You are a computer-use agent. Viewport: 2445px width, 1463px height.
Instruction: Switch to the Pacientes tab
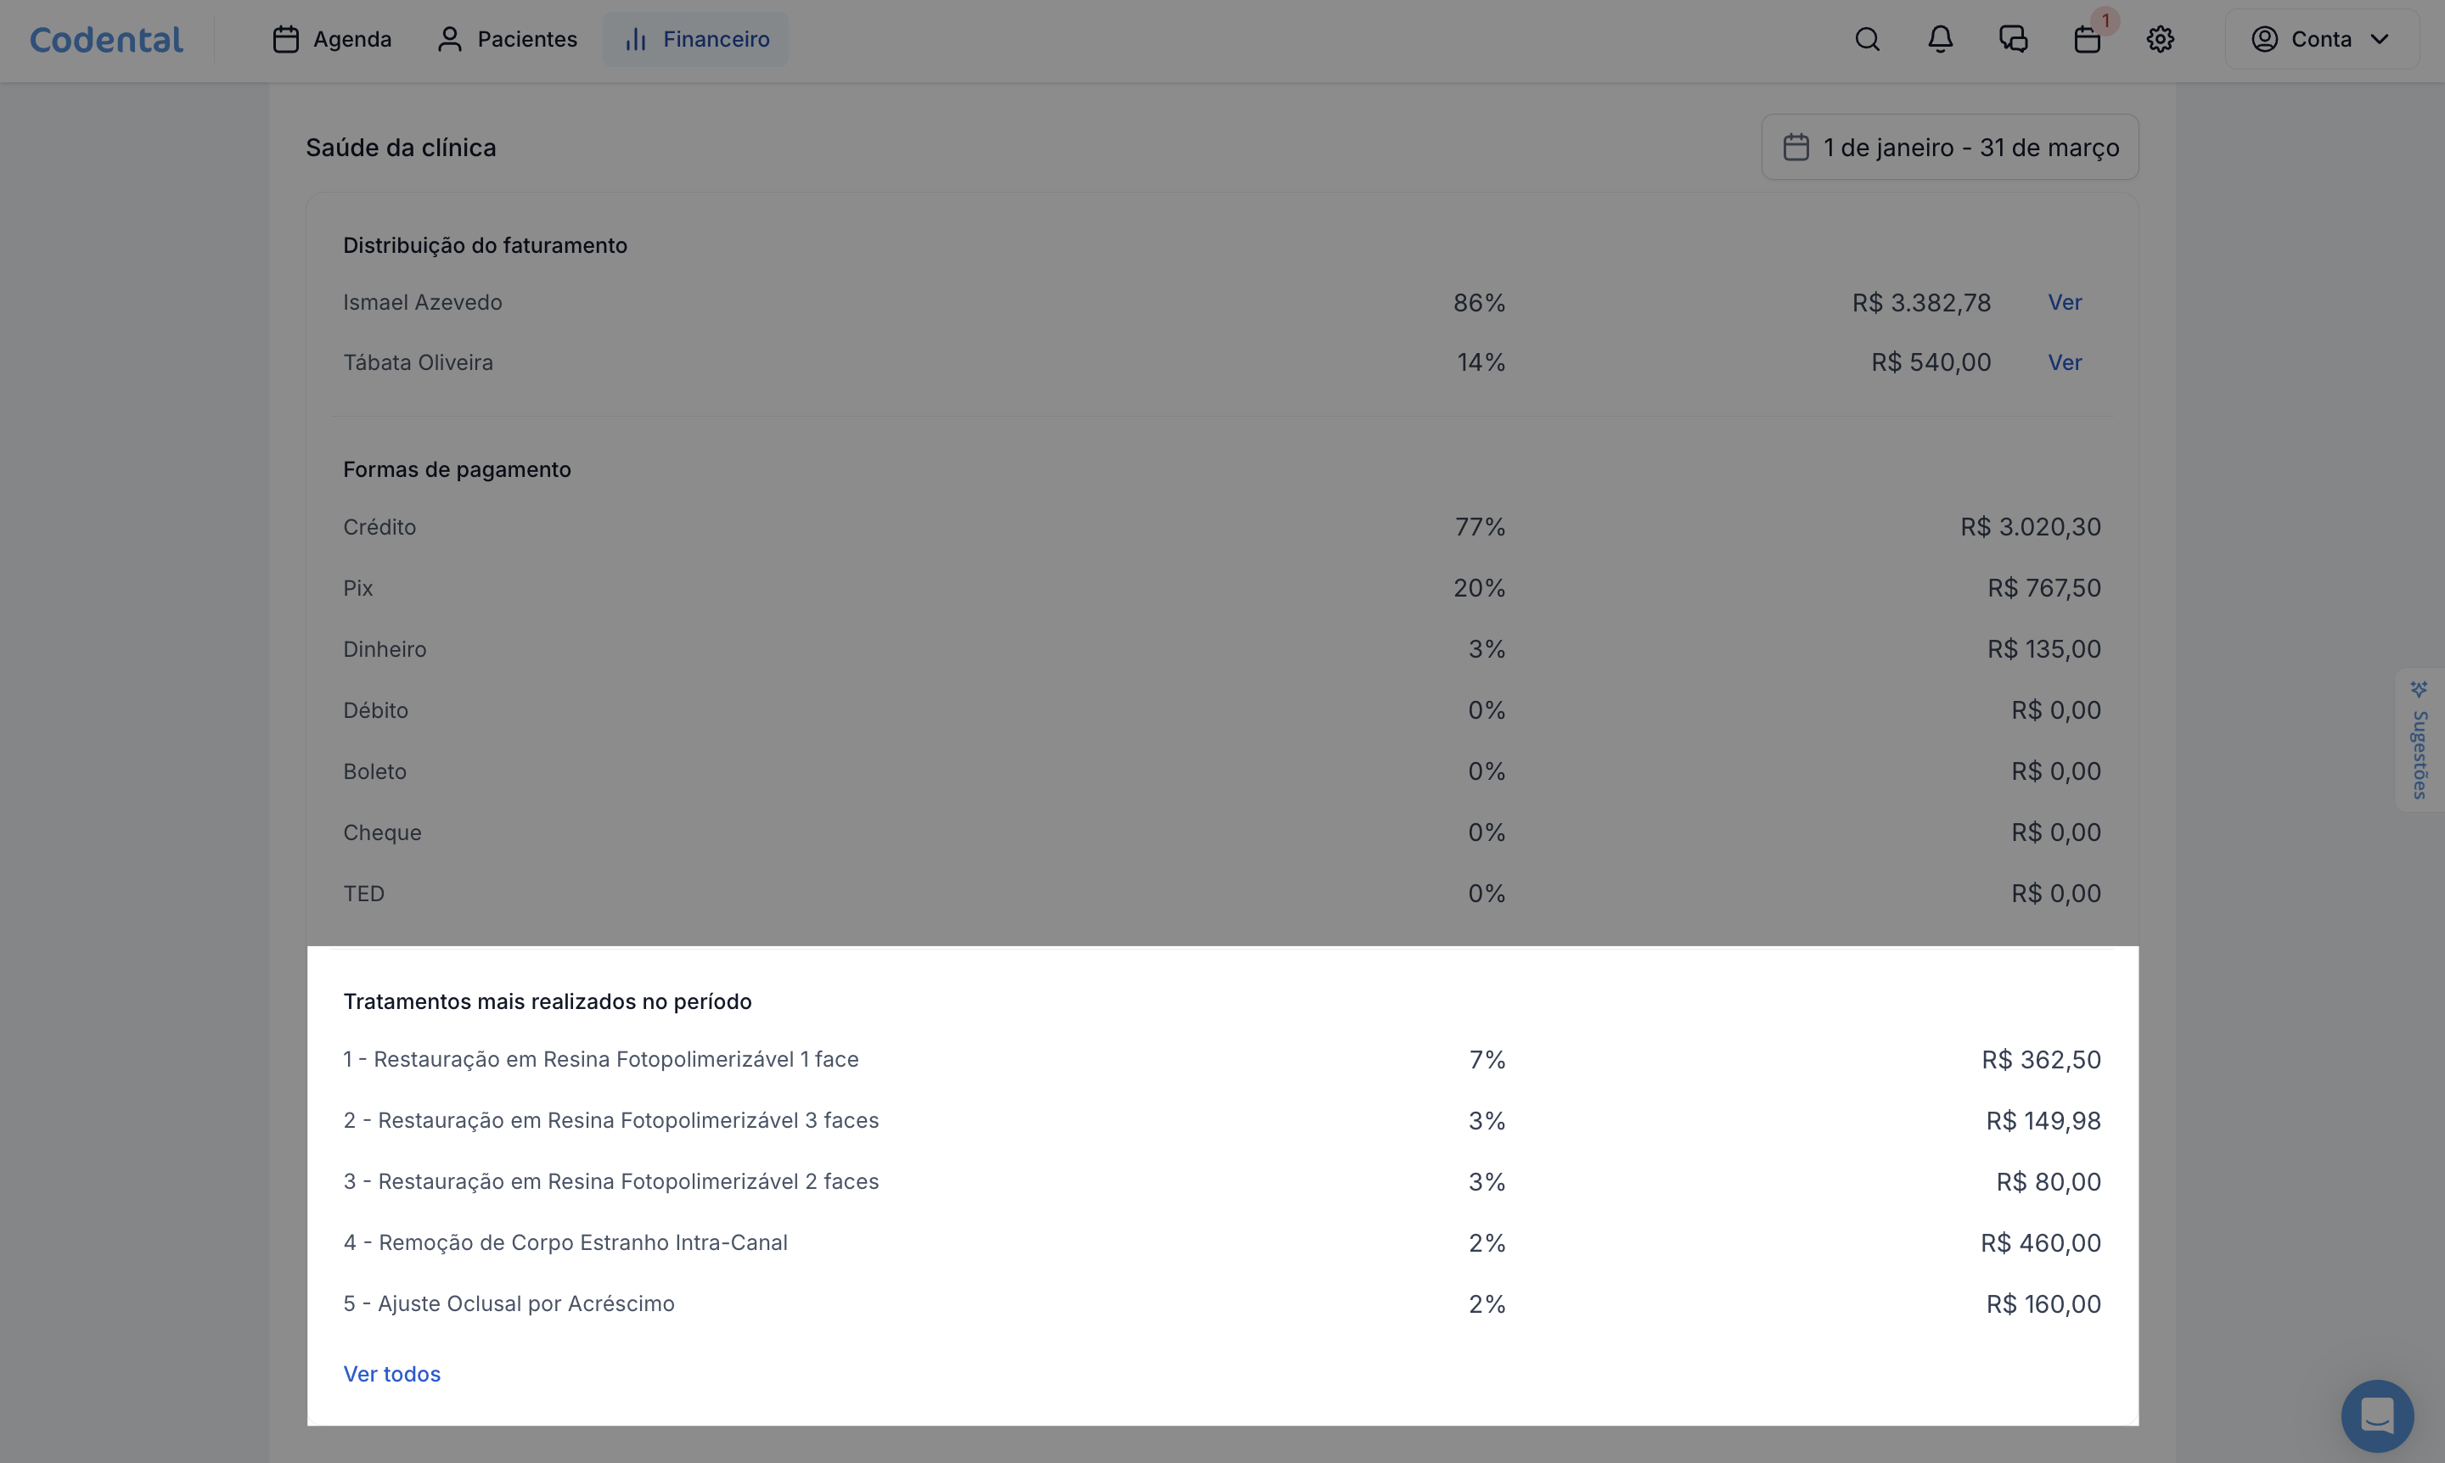click(507, 39)
